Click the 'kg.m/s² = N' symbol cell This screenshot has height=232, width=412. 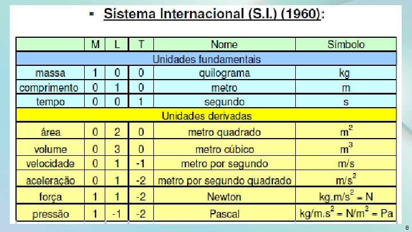[346, 196]
